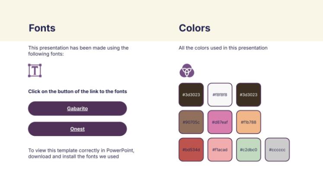Screen dimensions: 323x181
Task: Click the bold 'Click on the button' text
Action: tap(77, 91)
